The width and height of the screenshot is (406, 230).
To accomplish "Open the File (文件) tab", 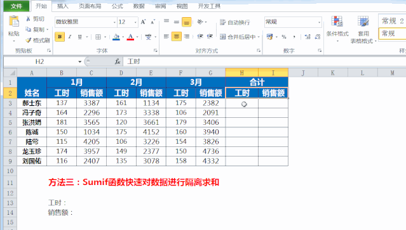I will [x=17, y=6].
